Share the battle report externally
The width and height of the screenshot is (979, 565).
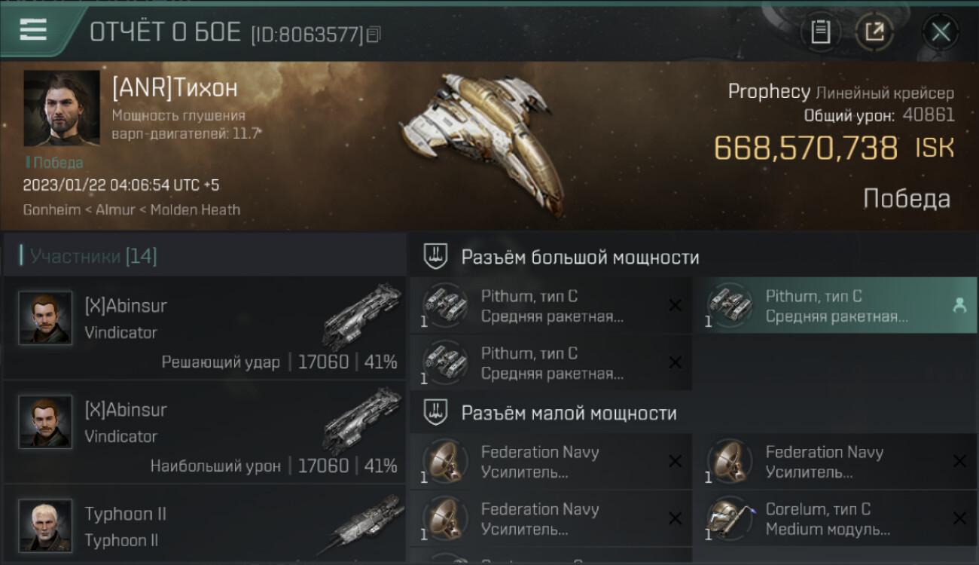pyautogui.click(x=874, y=32)
